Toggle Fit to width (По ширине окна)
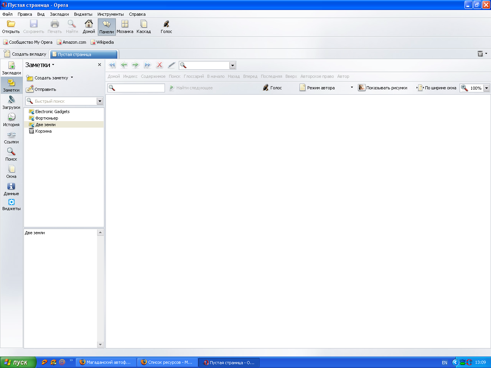 437,88
